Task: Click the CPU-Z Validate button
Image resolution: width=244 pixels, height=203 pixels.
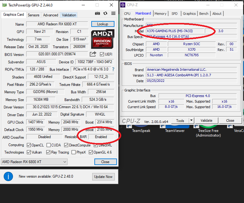Action: tap(206, 121)
